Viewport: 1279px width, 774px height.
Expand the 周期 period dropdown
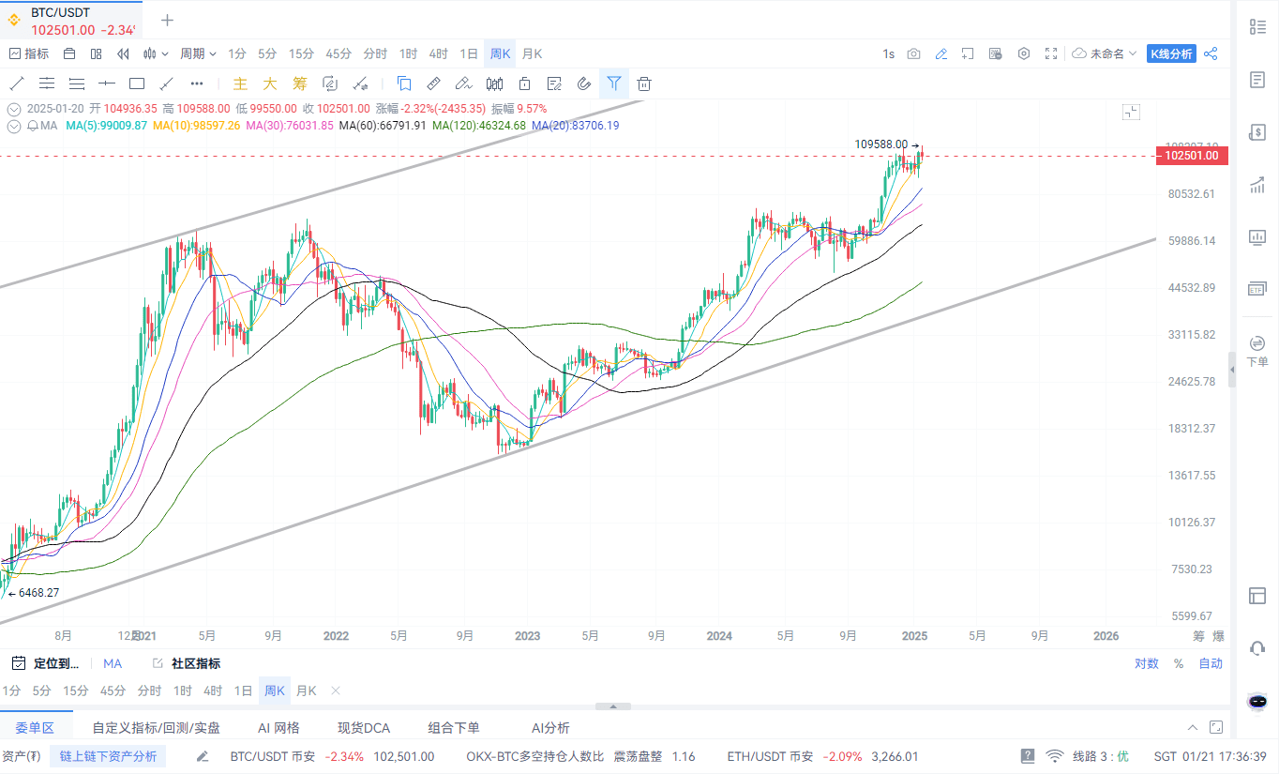click(198, 53)
